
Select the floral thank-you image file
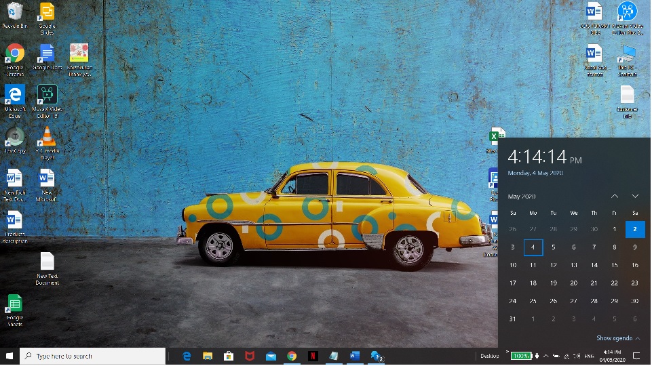[79, 60]
